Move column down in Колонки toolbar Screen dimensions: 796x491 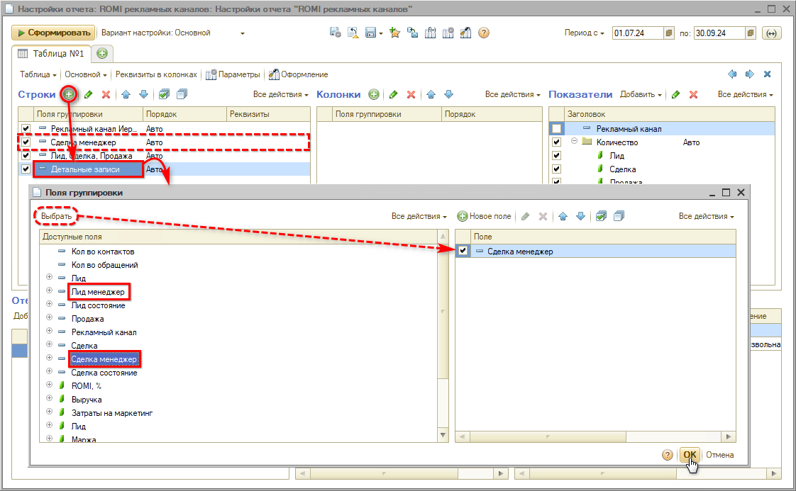(x=449, y=94)
